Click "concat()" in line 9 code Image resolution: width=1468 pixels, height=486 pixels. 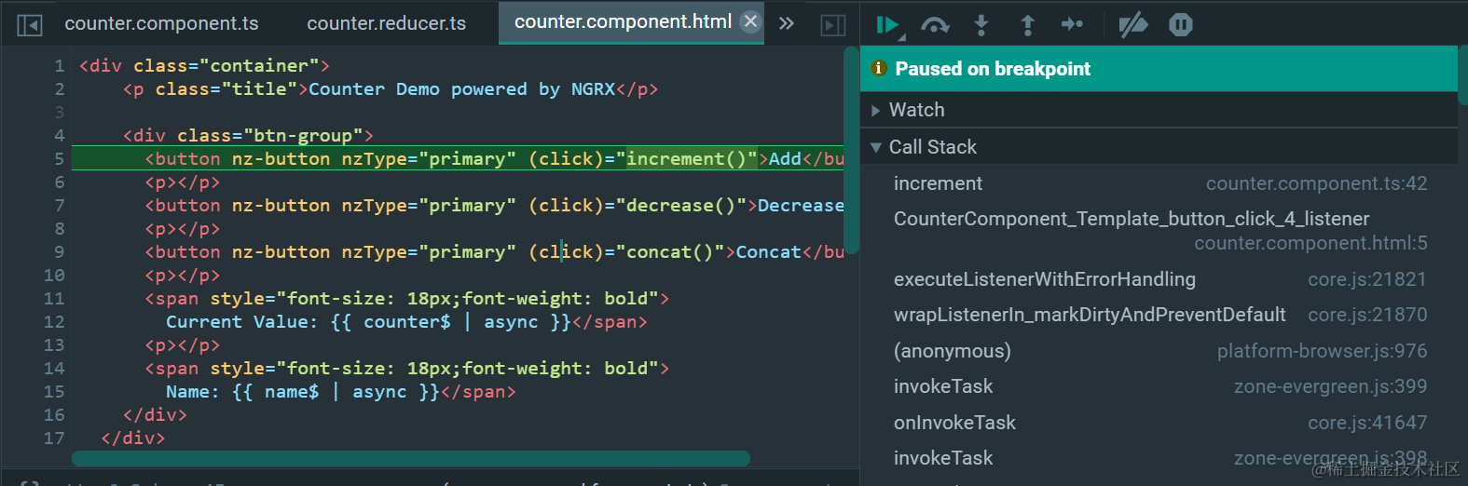669,252
